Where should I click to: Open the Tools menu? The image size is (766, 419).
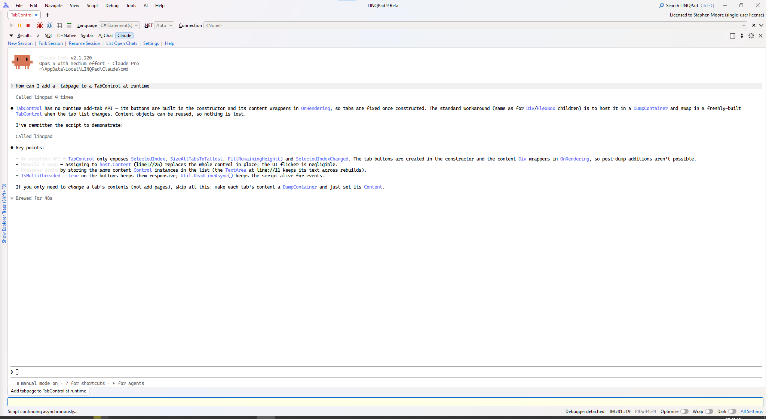click(x=131, y=6)
